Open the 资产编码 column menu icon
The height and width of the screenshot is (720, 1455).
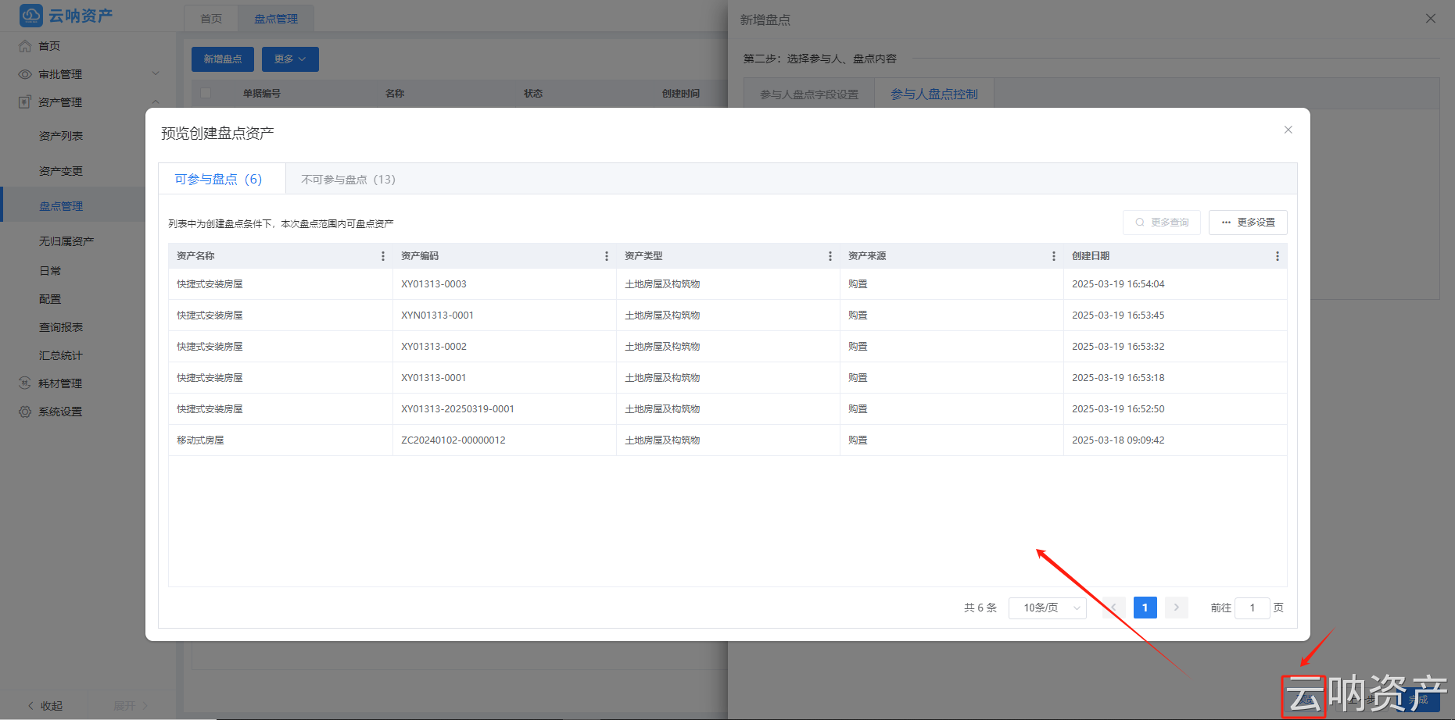coord(607,256)
